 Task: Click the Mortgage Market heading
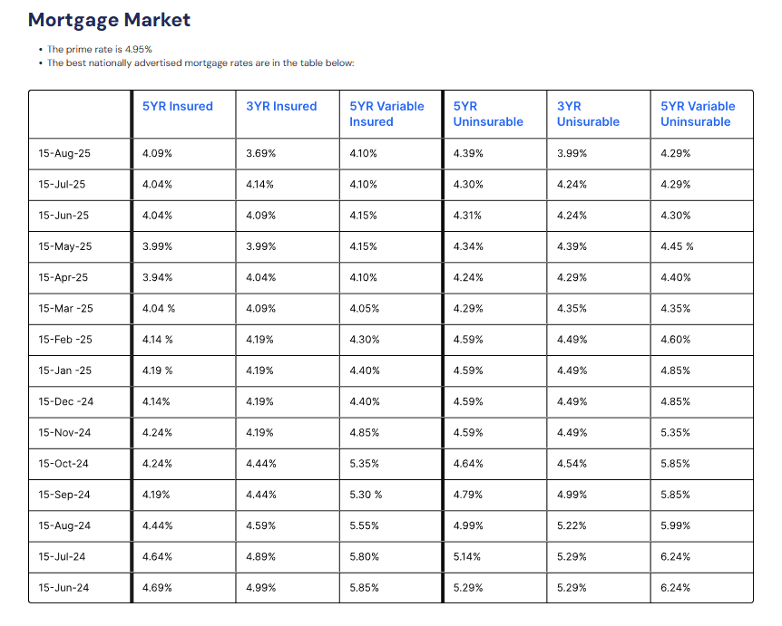pos(109,20)
